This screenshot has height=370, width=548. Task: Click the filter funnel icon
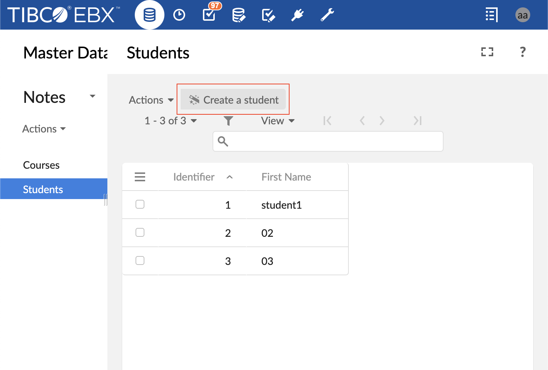[x=228, y=121]
